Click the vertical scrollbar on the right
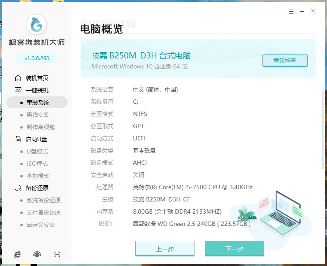Viewport: 327px width, 266px height. tap(323, 131)
